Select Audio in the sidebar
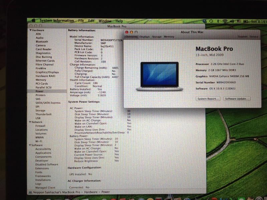The image size is (267, 200). click(39, 38)
